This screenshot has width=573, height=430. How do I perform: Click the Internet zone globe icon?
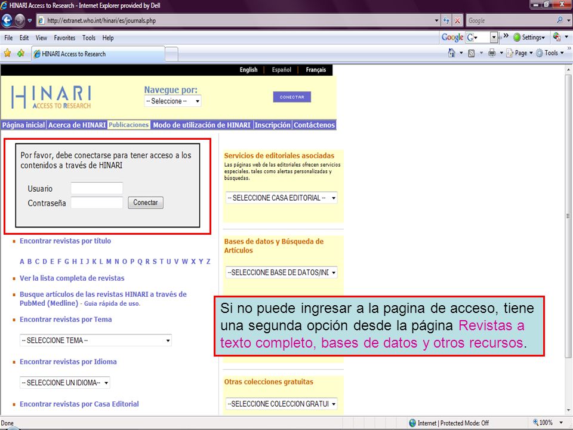tap(412, 423)
